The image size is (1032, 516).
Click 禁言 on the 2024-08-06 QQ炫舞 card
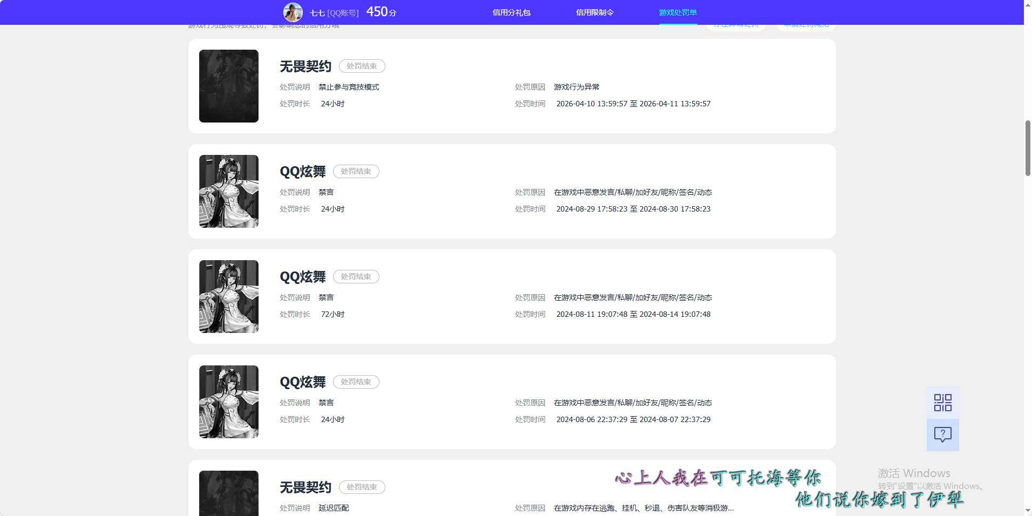326,403
